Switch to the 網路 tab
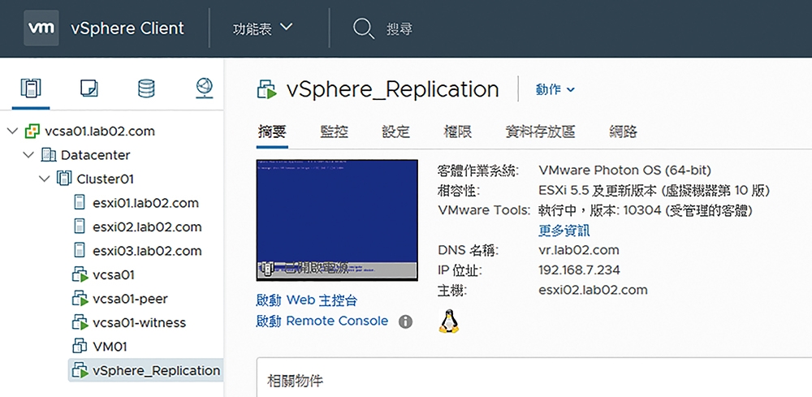This screenshot has width=812, height=397. coord(623,132)
